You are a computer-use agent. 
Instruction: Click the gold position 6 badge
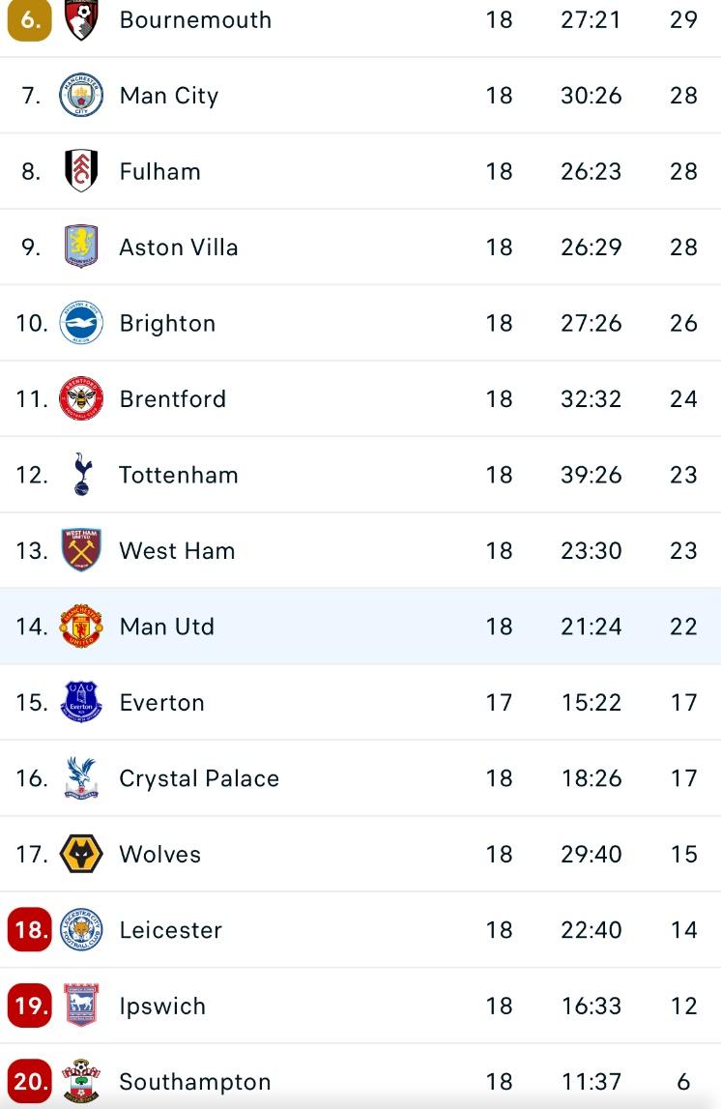pos(30,19)
